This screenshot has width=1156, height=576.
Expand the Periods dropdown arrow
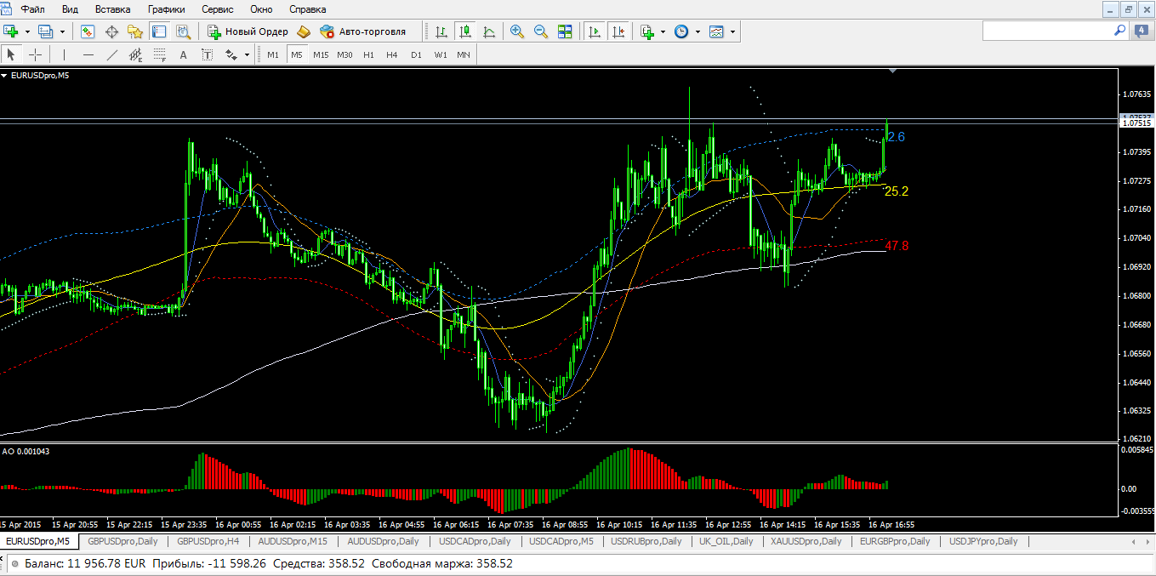698,31
